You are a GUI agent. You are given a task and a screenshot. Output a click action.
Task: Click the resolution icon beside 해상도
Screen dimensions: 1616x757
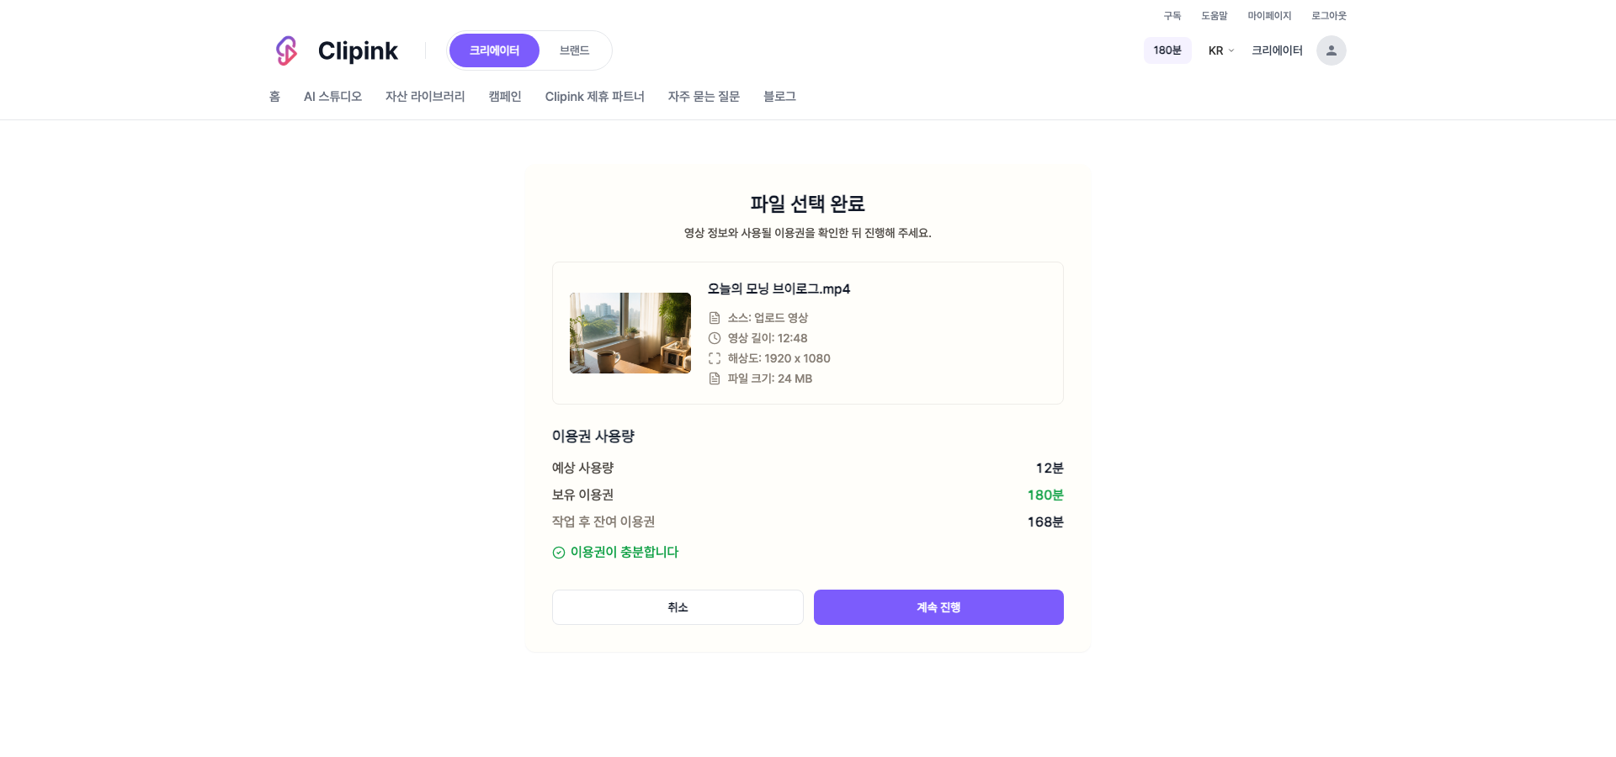coord(715,358)
